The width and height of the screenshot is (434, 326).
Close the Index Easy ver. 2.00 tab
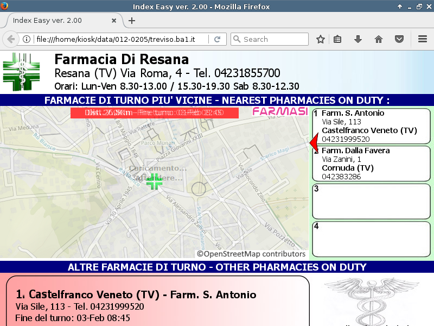(x=114, y=21)
